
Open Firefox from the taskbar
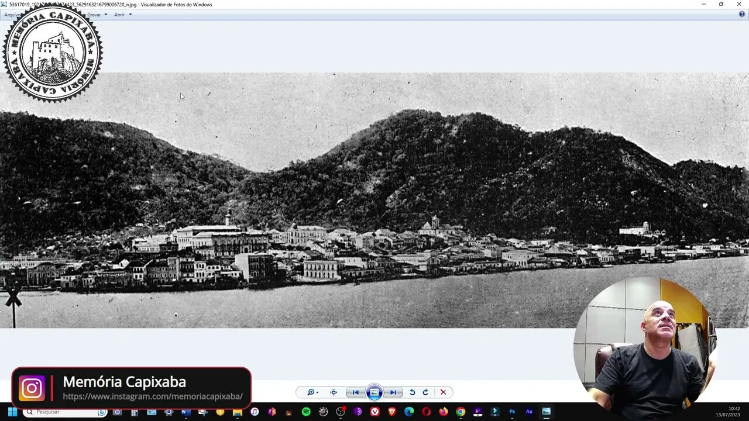point(444,412)
